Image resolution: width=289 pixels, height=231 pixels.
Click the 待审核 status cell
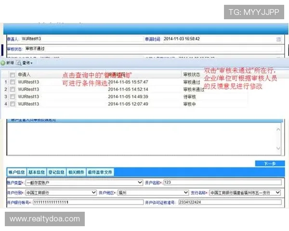[x=189, y=97]
